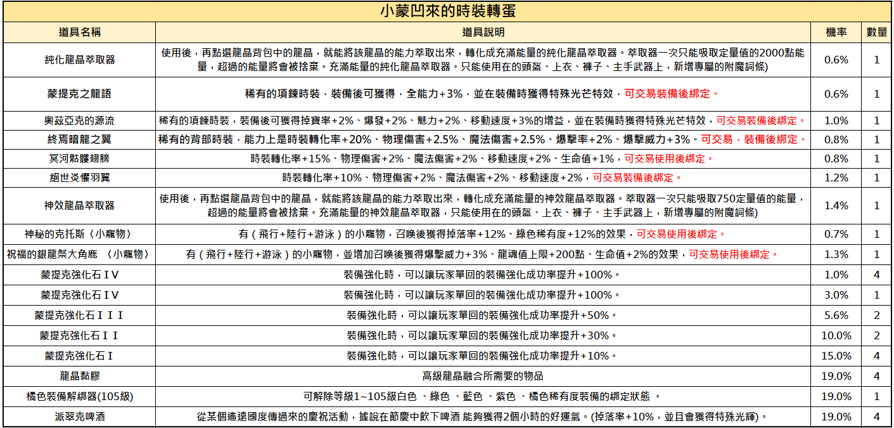This screenshot has height=428, width=894.
Task: Select the 橘色裝備解綁器 description about 等級1~105級
Action: (x=483, y=396)
